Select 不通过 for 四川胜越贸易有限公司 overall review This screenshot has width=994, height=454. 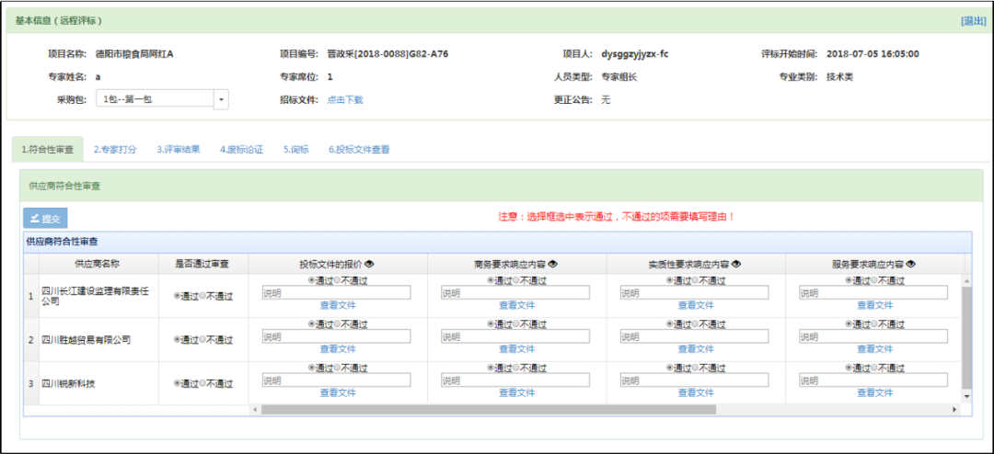pos(203,340)
